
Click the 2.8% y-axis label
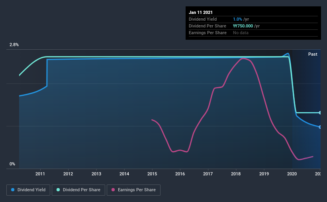pyautogui.click(x=14, y=45)
